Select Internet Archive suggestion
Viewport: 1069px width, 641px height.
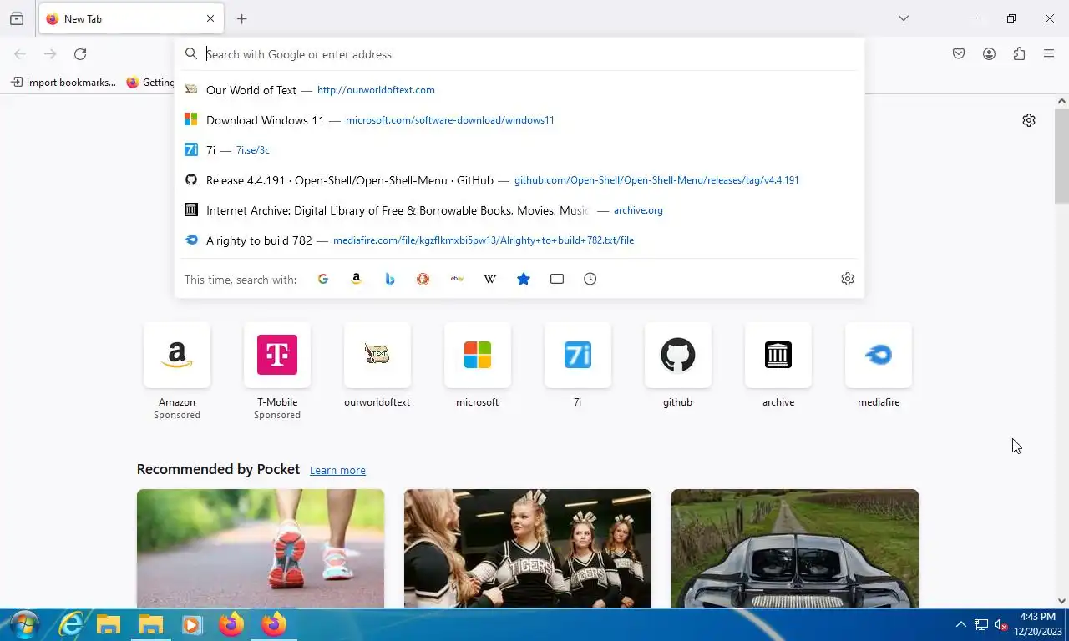pos(519,210)
